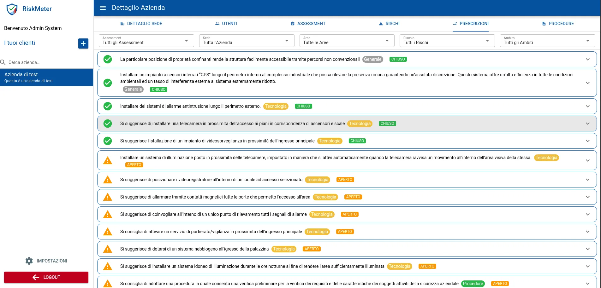601x288 pixels.
Task: Add a new client with plus button
Action: [83, 43]
